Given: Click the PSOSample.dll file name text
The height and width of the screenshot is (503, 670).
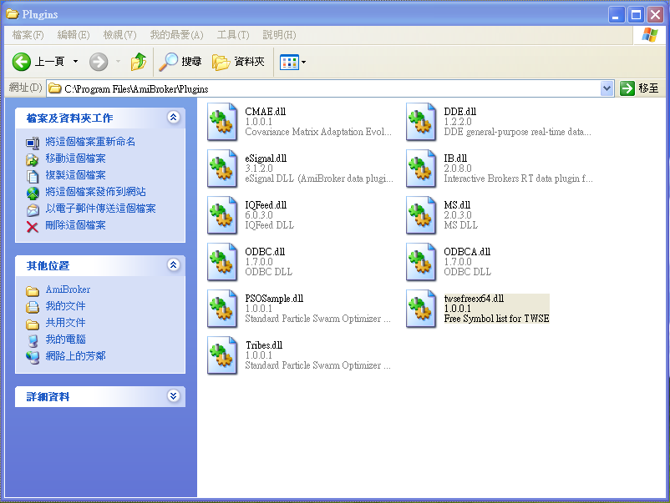Looking at the screenshot, I should click(x=274, y=299).
